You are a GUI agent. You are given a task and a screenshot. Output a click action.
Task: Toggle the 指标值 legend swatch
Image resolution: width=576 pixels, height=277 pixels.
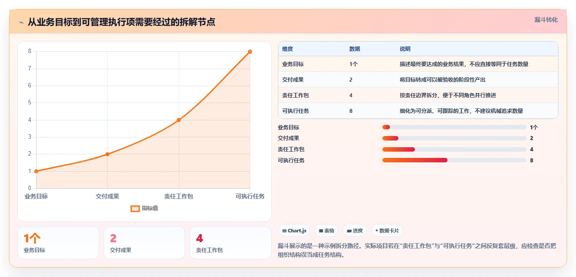[135, 208]
